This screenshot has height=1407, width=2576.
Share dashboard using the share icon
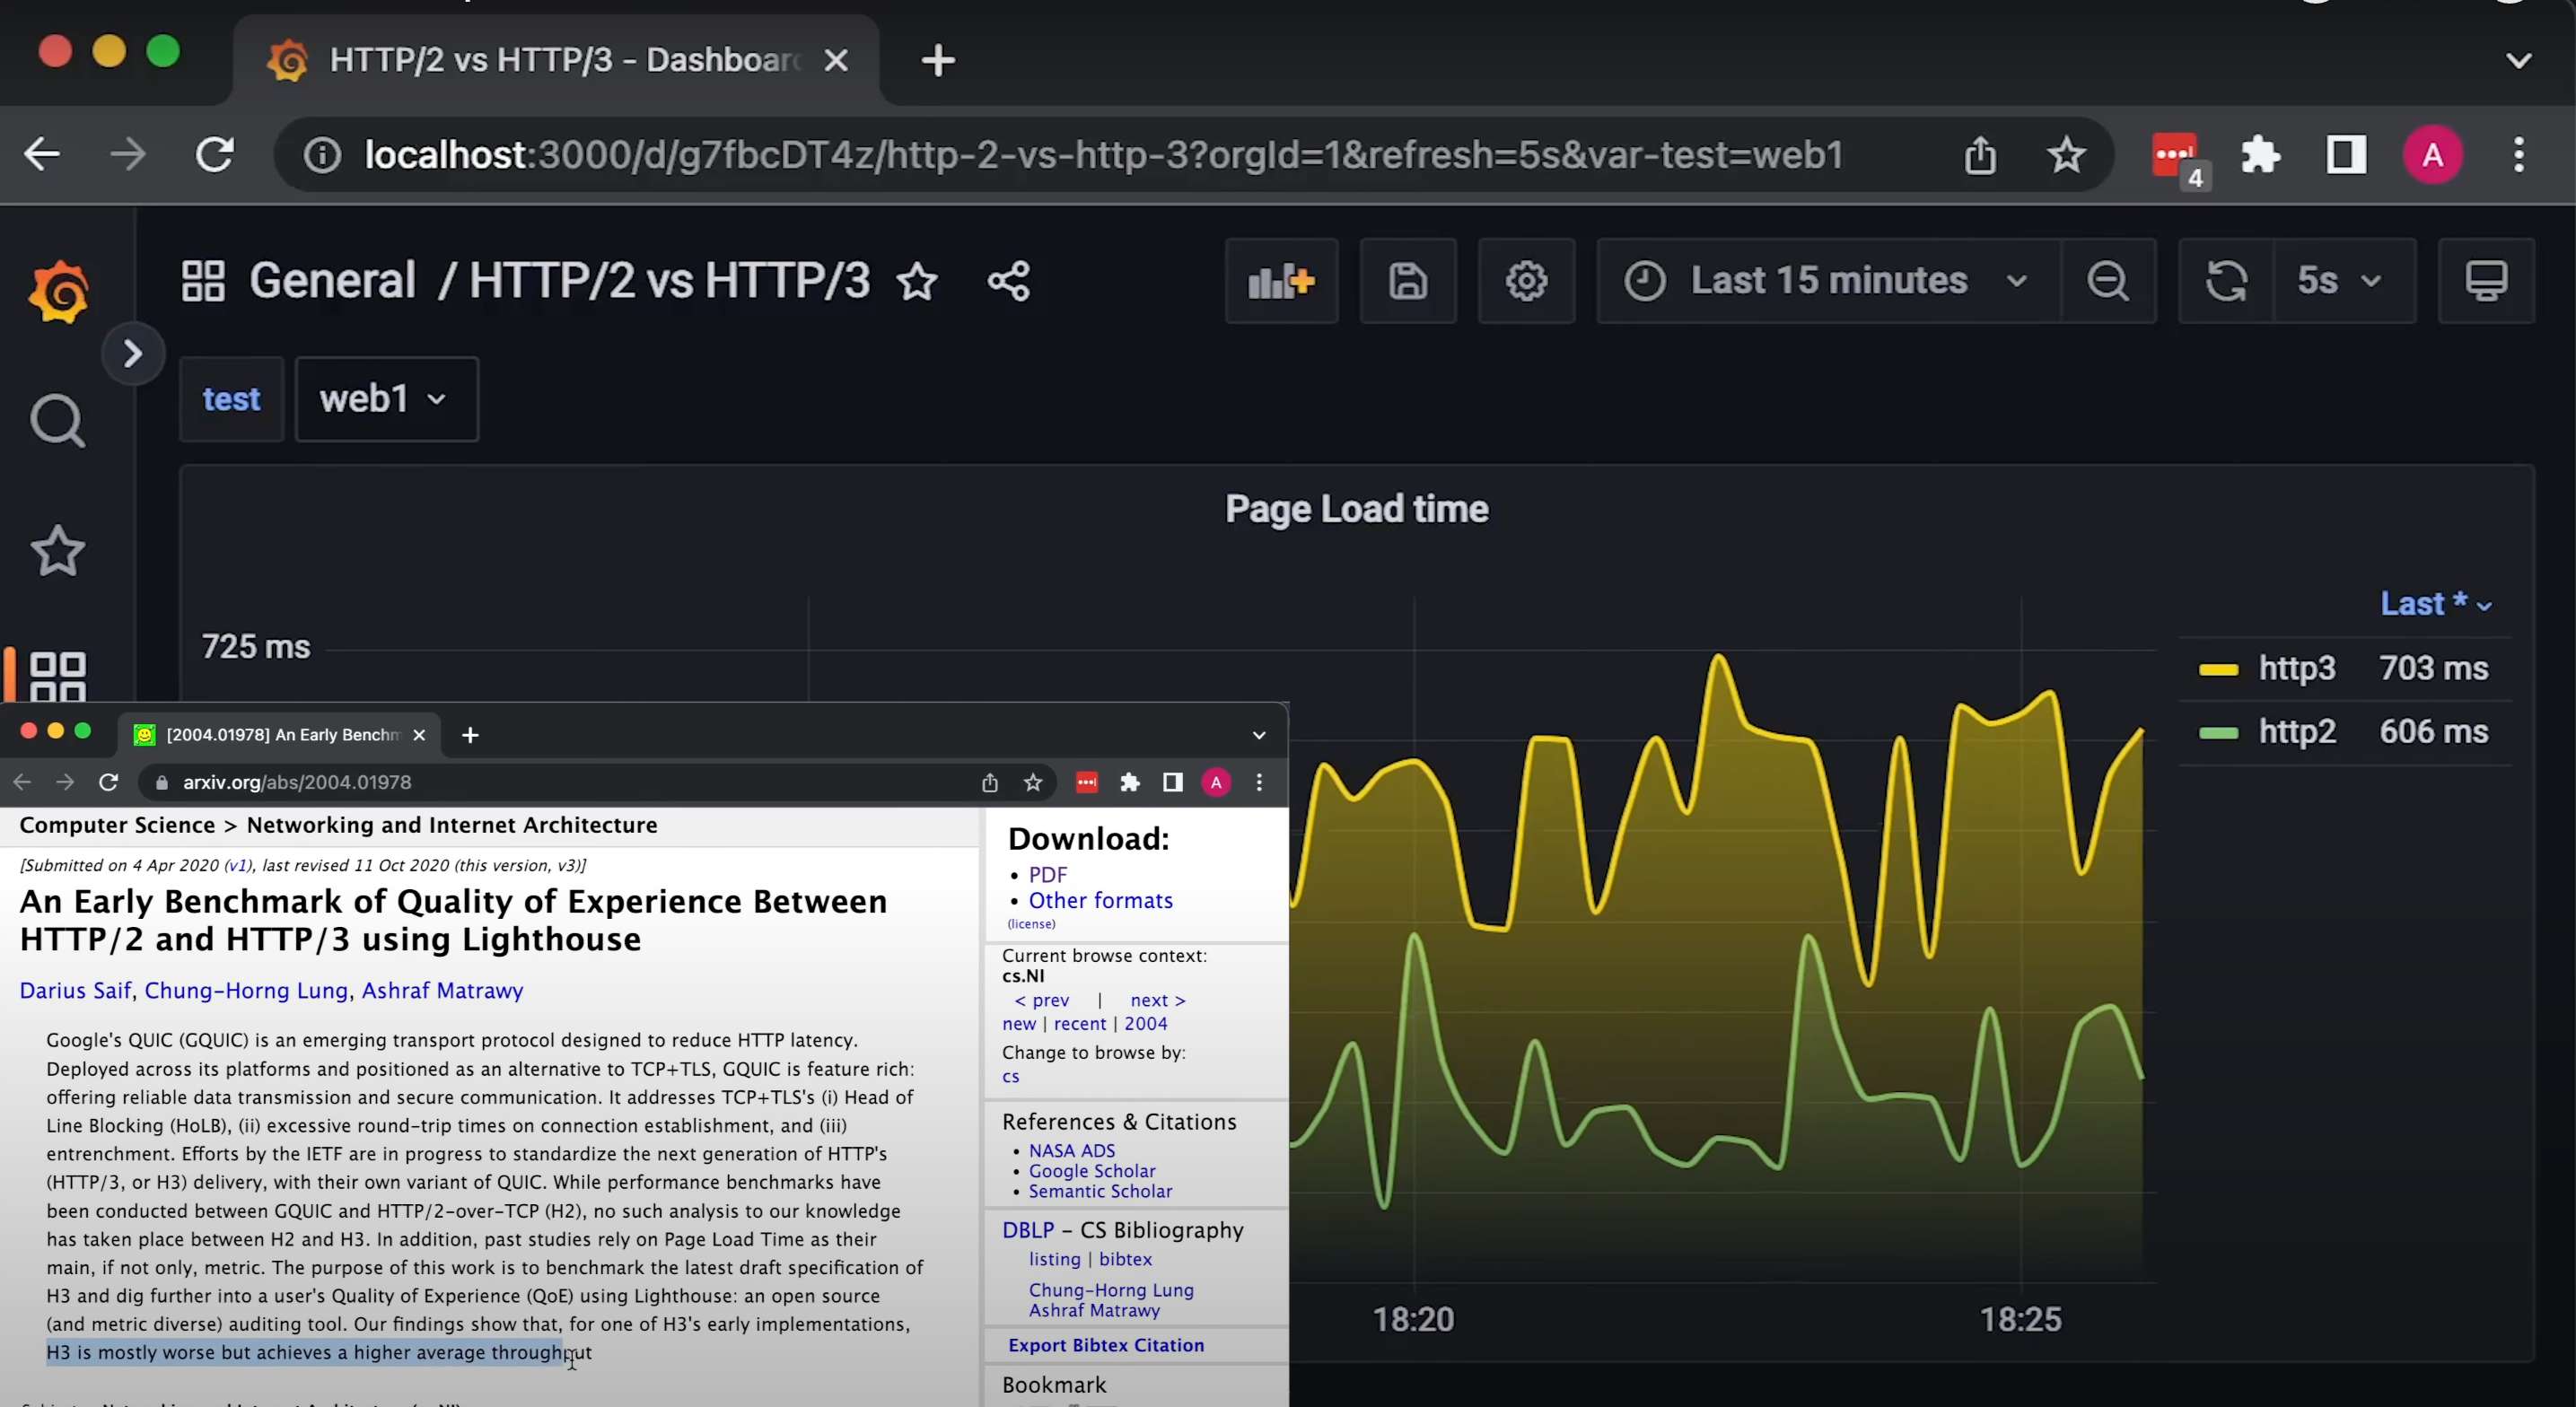1008,281
